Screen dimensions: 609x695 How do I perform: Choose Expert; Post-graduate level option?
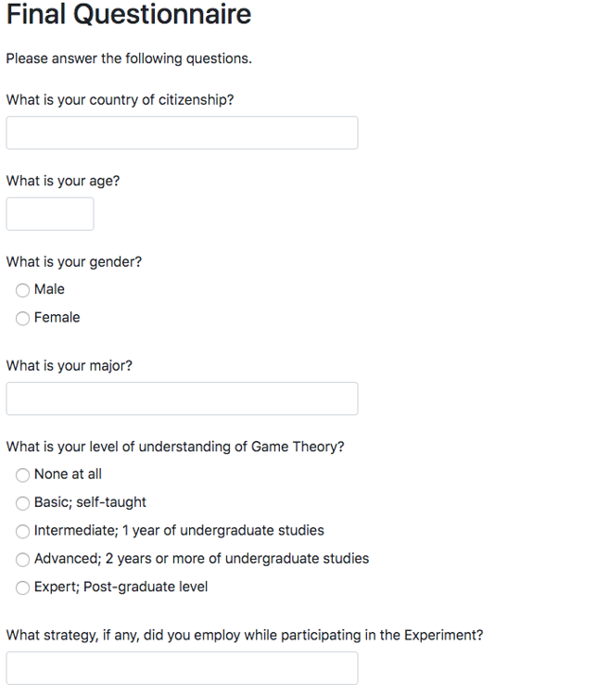point(22,588)
